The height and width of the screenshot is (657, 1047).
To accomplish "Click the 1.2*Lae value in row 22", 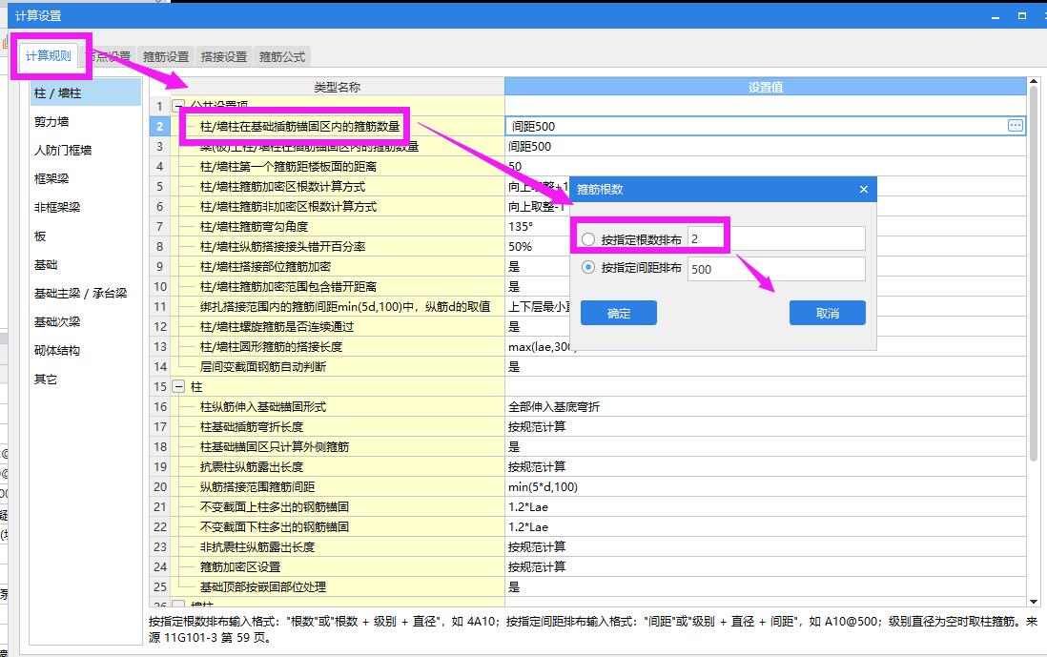I will 765,526.
